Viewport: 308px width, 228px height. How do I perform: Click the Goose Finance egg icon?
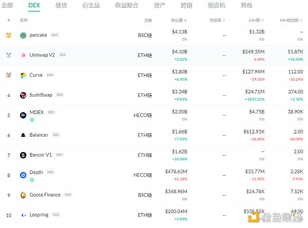[x=23, y=195]
